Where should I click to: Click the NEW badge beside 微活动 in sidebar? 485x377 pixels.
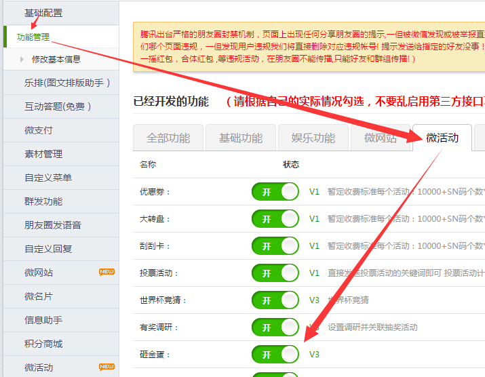(106, 367)
